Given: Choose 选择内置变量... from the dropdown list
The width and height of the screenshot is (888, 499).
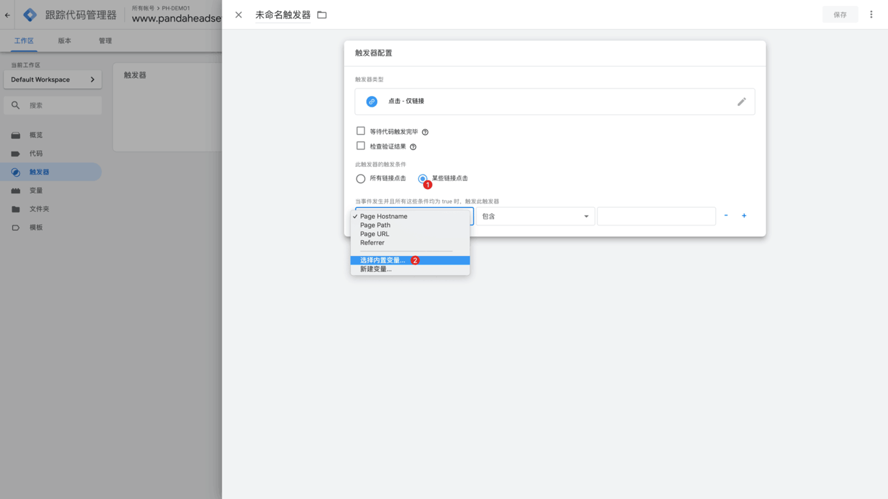Looking at the screenshot, I should coord(382,260).
